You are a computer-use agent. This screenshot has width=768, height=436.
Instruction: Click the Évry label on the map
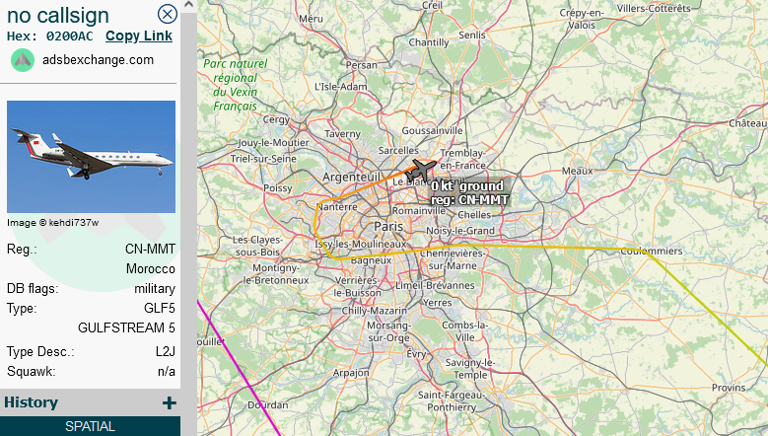(416, 354)
